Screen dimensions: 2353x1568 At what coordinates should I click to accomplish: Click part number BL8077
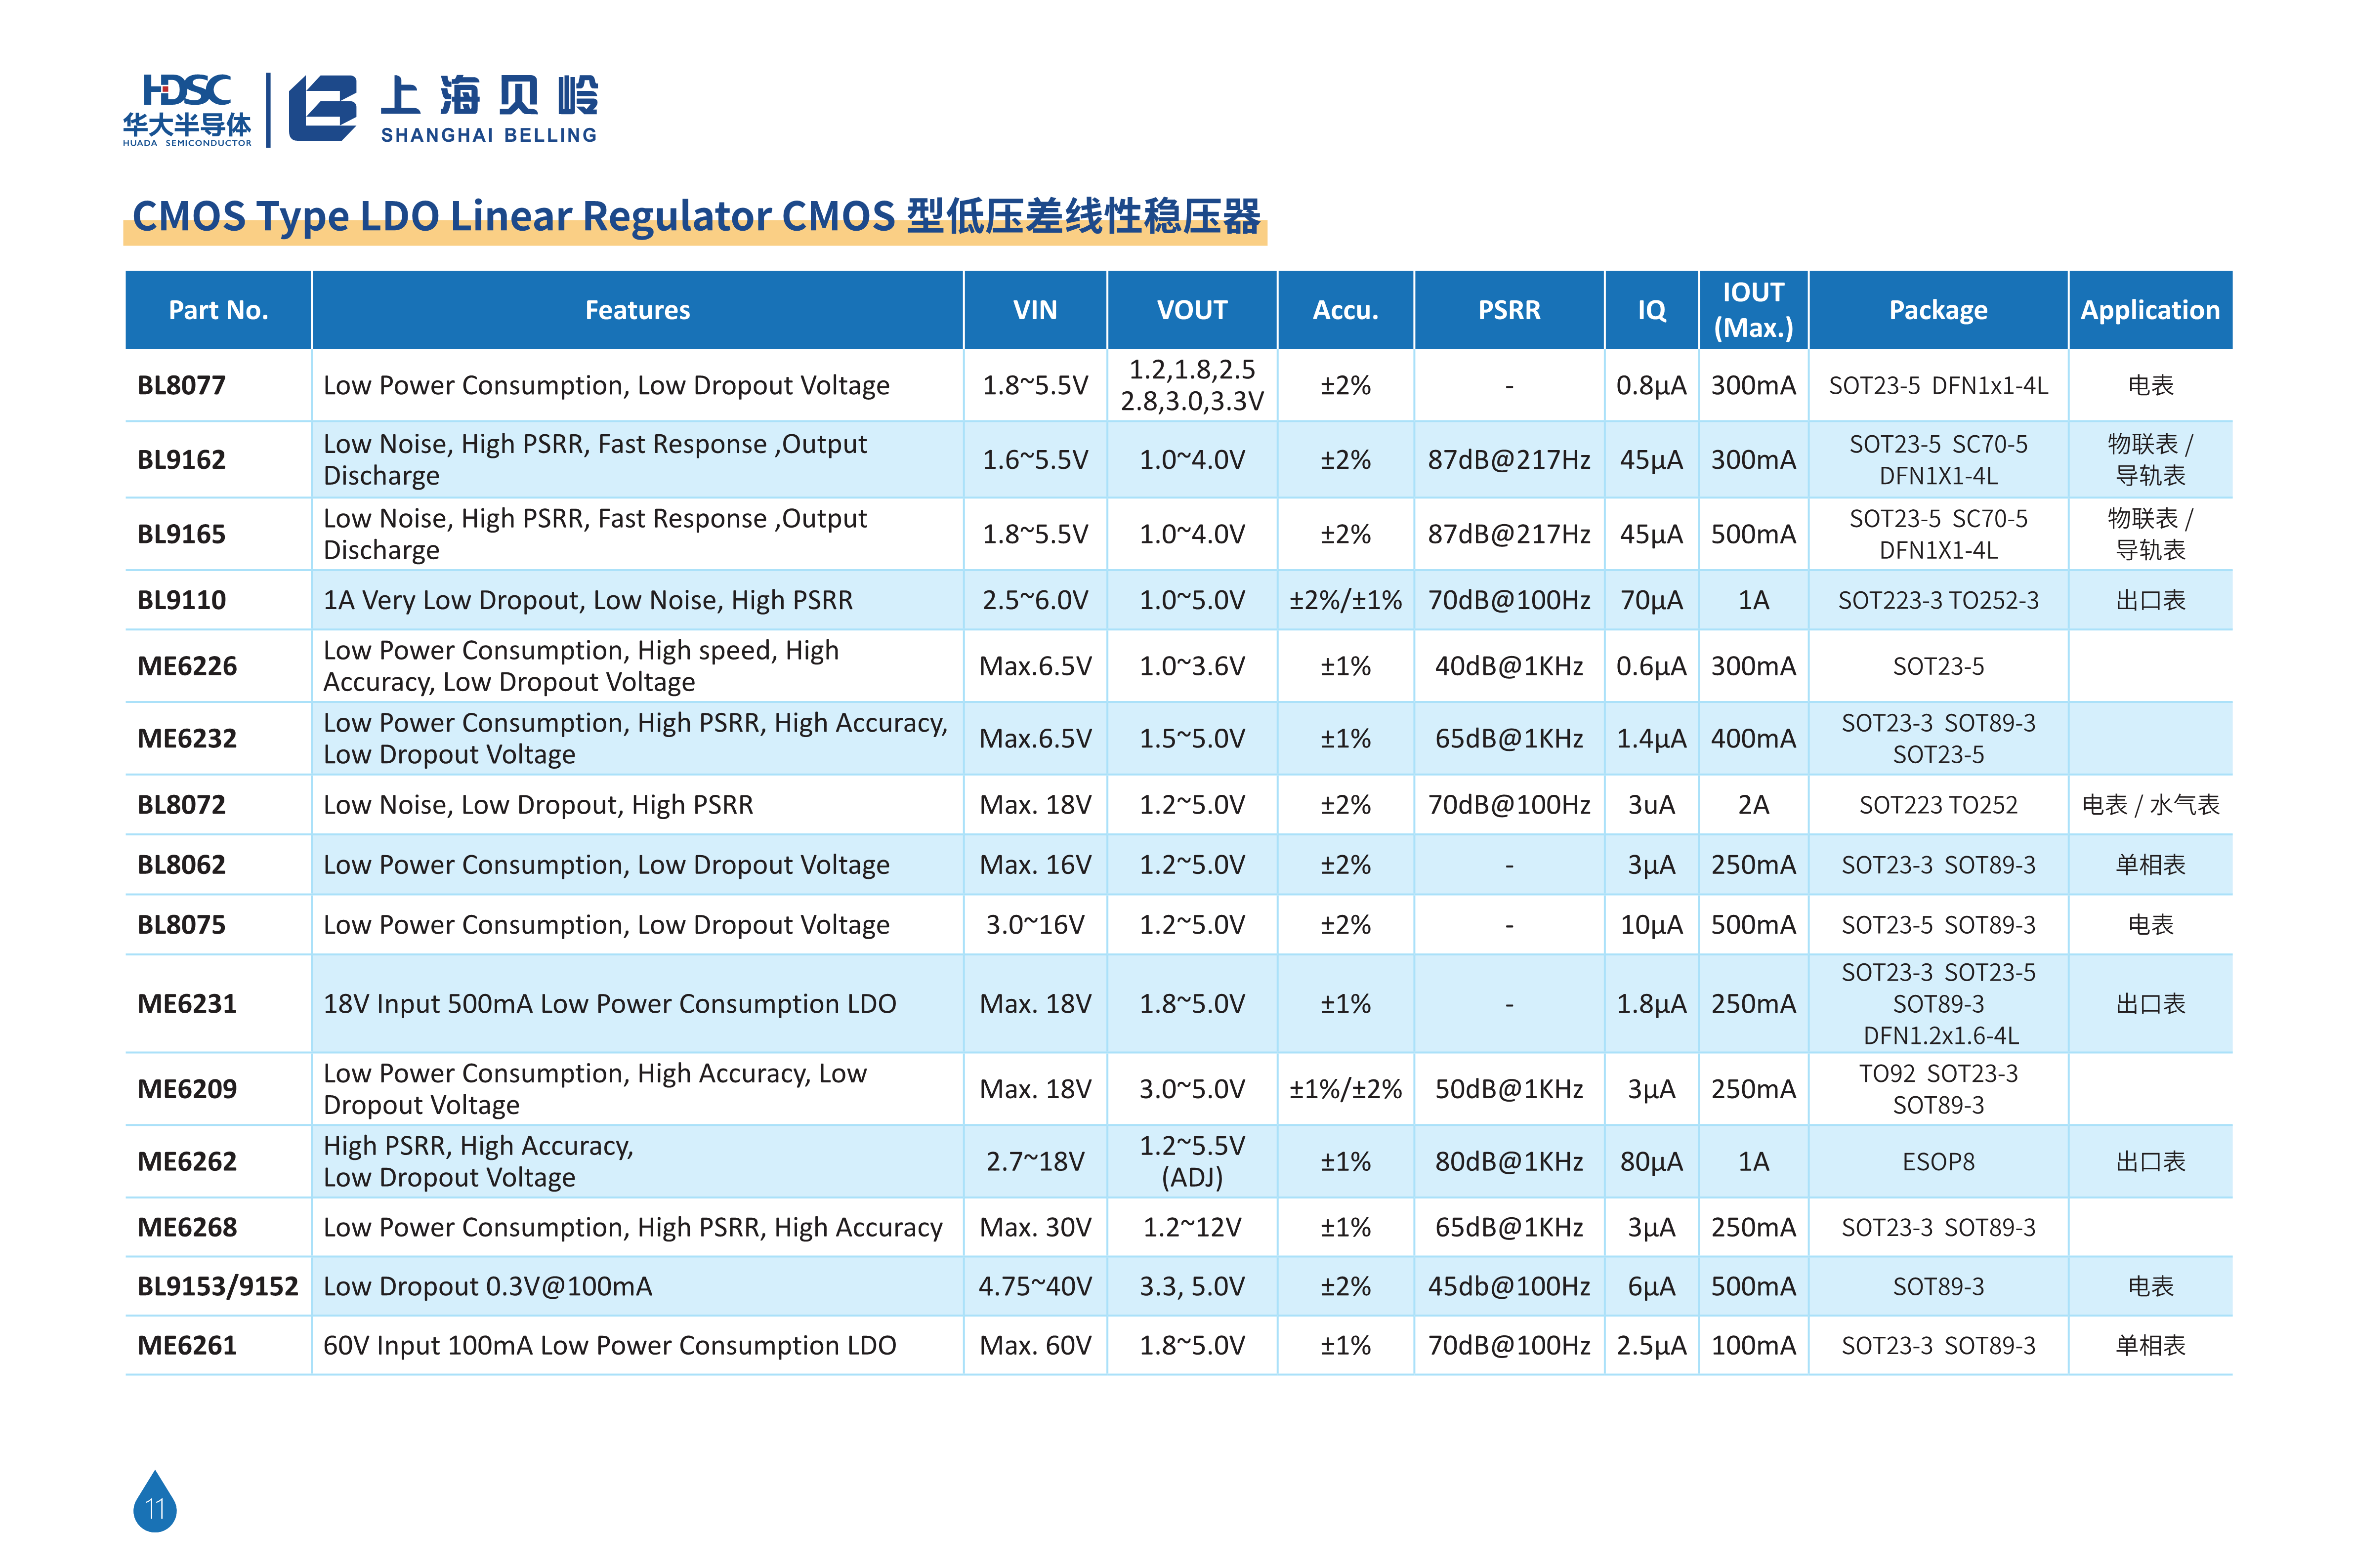coord(181,385)
